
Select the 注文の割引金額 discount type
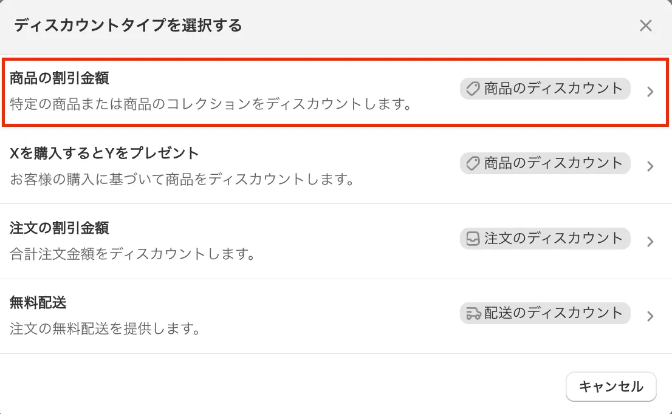(x=60, y=228)
